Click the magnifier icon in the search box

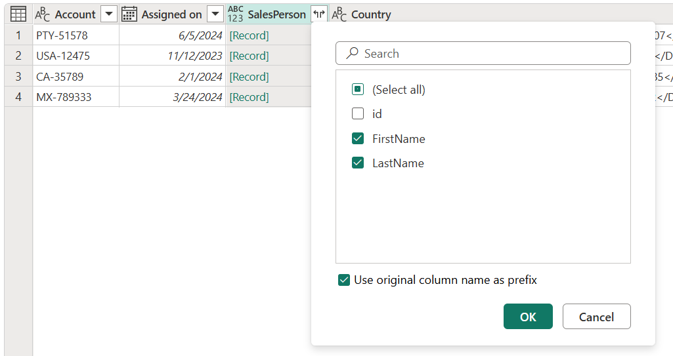point(353,53)
